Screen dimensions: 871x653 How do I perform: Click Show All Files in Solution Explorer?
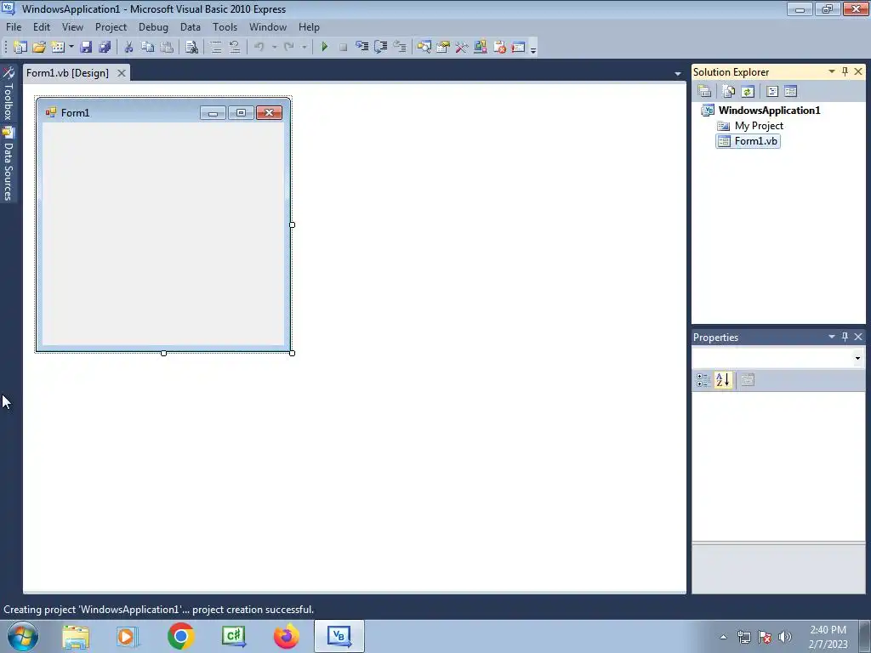click(728, 91)
